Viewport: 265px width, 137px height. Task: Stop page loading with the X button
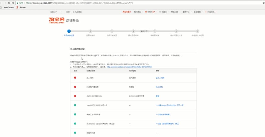coord(9,3)
